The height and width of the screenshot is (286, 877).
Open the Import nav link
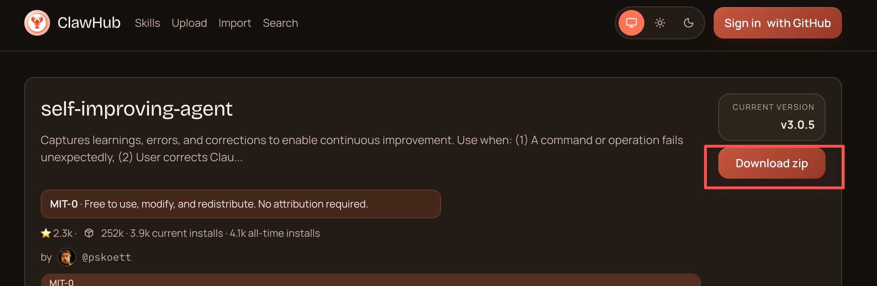(x=235, y=23)
